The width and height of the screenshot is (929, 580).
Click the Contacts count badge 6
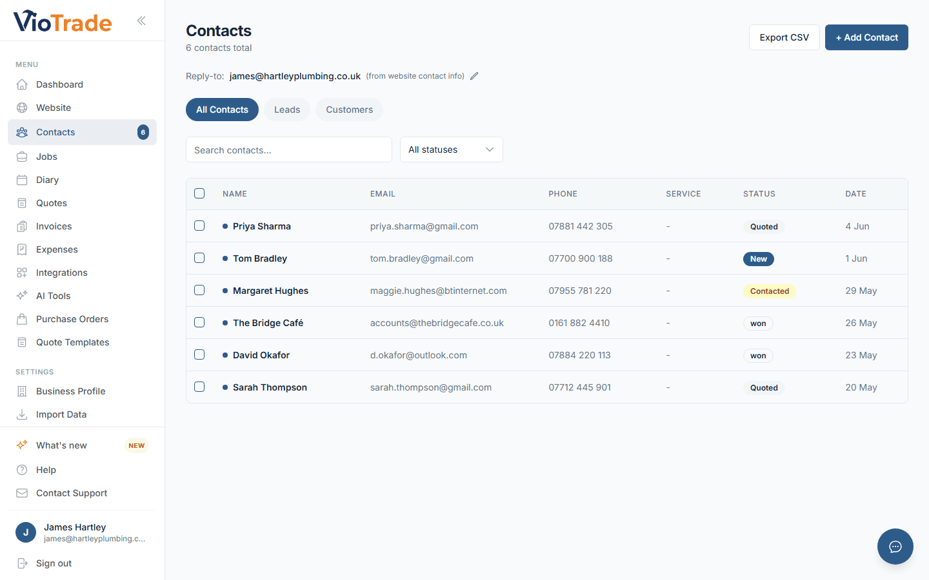pos(143,132)
